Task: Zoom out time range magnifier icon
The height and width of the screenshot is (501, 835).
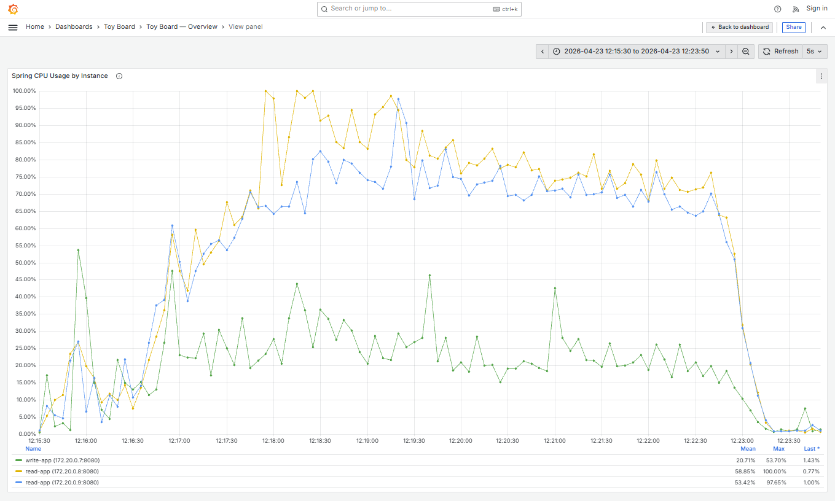Action: pos(745,52)
